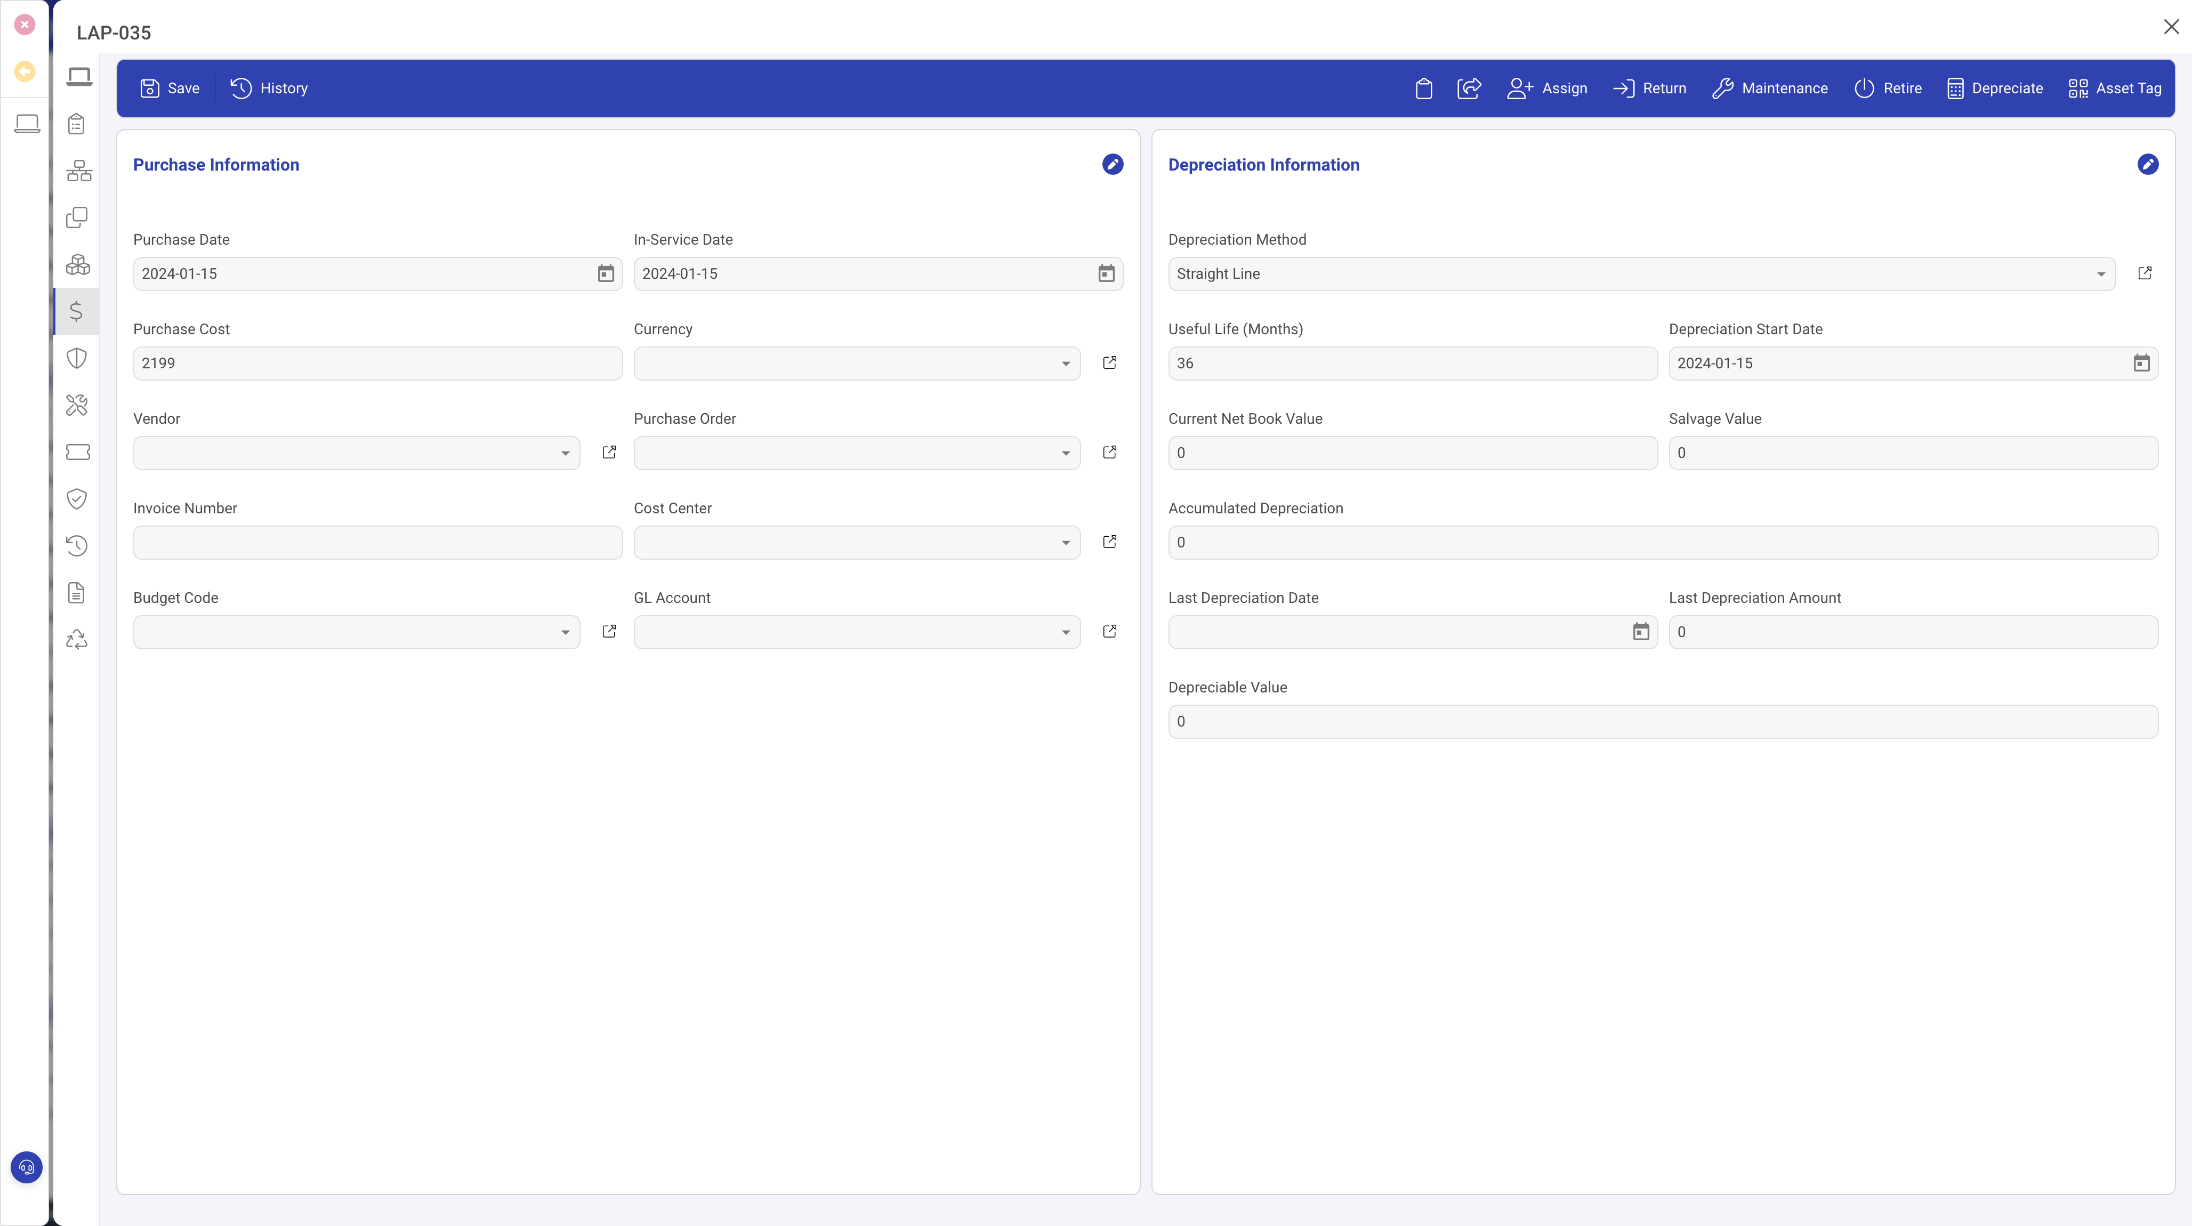2192x1226 pixels.
Task: Select the tools/maintenance icon in the sidebar
Action: (x=77, y=406)
